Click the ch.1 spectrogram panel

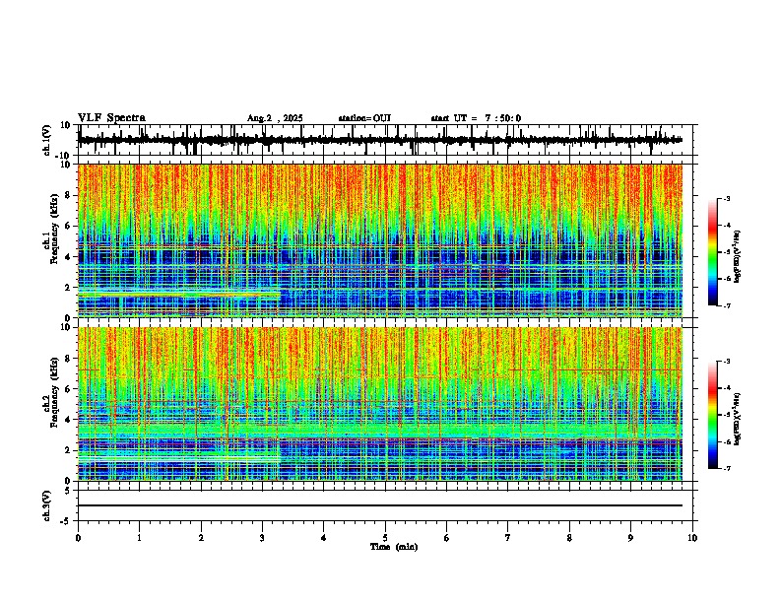coord(380,240)
